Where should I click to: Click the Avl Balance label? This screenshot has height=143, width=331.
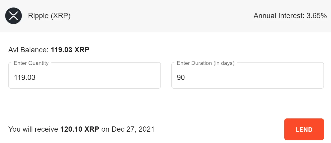pos(29,50)
